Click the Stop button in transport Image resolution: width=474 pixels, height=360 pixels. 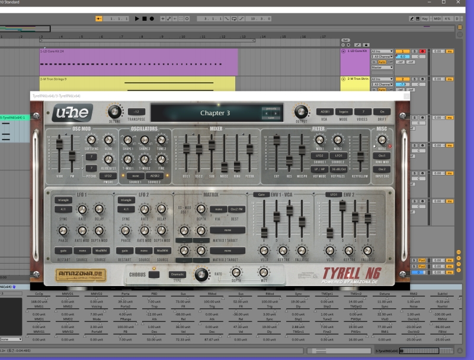(x=144, y=19)
